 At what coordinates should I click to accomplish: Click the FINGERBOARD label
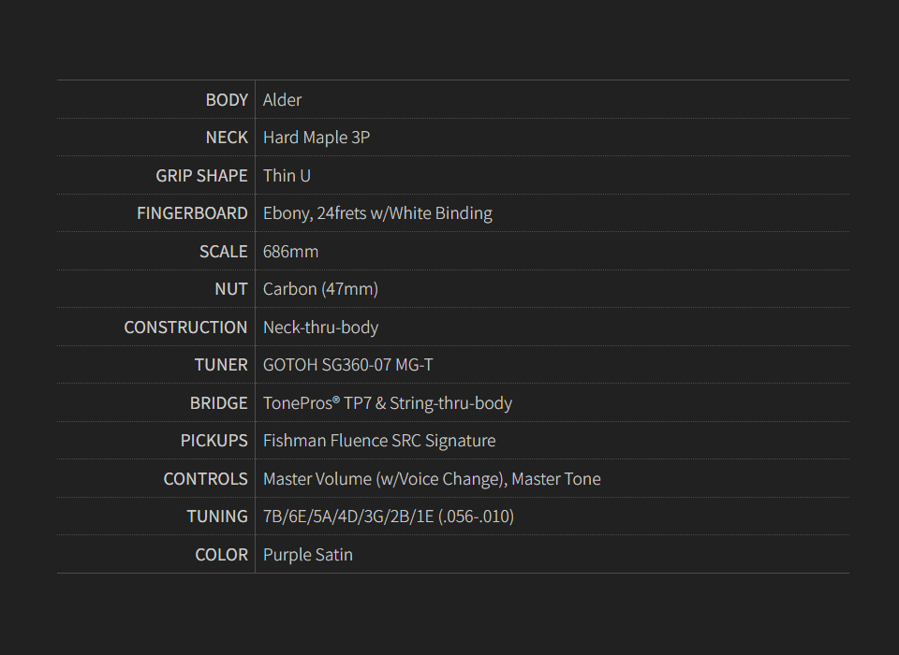[x=192, y=213]
